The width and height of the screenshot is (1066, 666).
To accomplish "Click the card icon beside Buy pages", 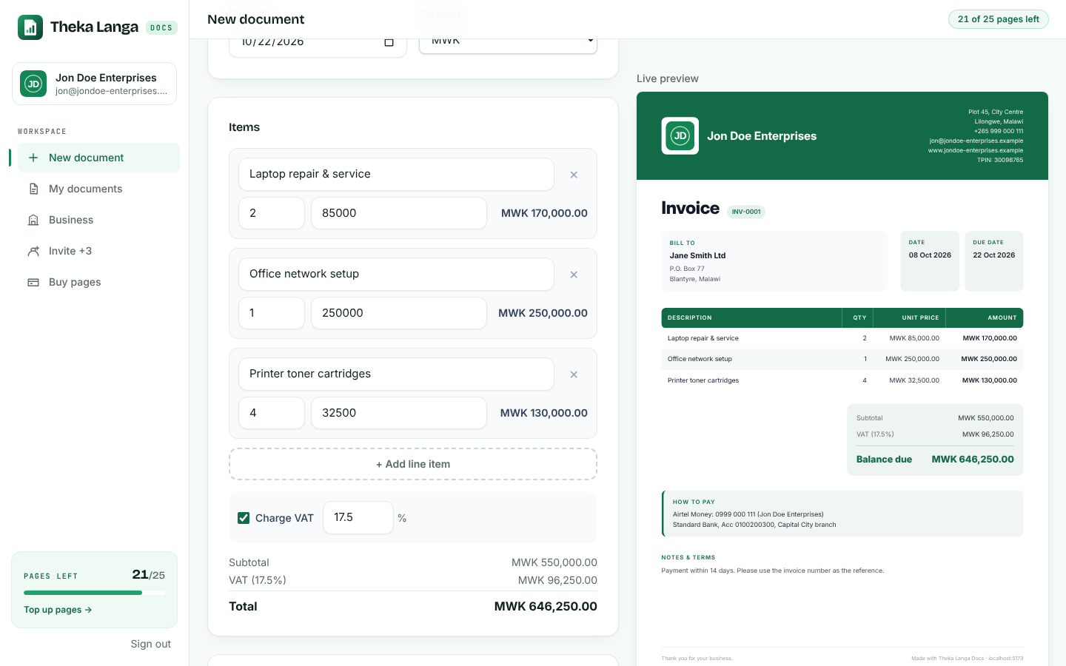I will (33, 282).
